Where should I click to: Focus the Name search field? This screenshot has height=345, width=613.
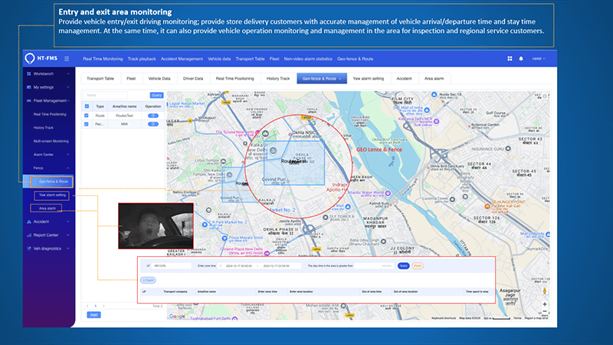(105, 95)
